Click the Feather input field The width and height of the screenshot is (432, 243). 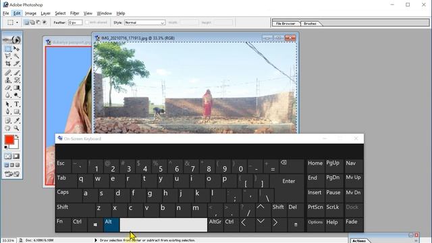click(75, 22)
